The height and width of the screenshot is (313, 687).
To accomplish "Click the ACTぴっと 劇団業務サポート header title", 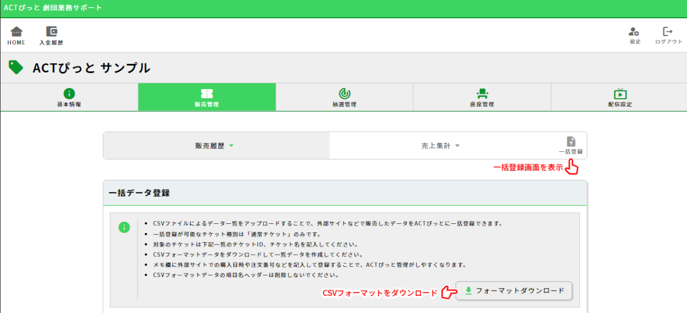I will coord(53,8).
